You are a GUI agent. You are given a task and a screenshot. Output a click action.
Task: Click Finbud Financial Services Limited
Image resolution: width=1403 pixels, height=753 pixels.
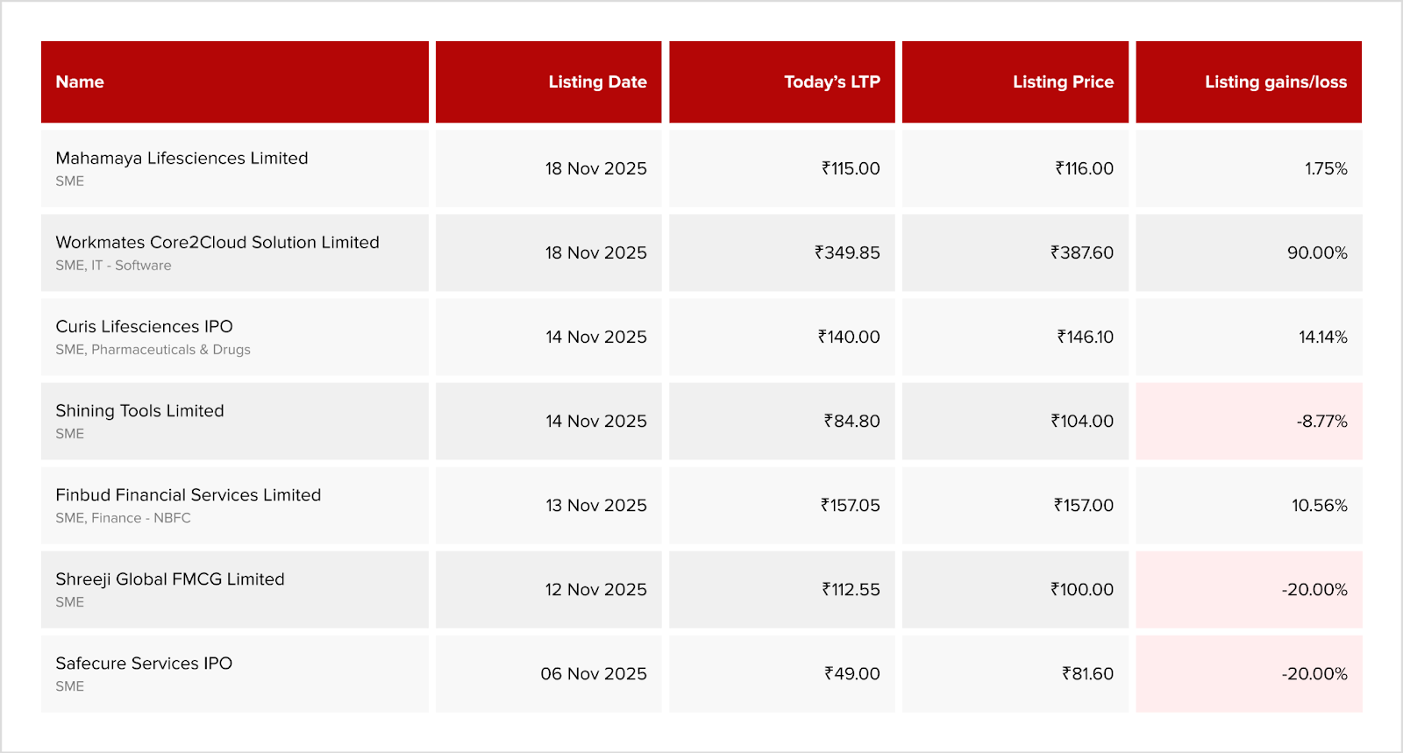click(188, 495)
